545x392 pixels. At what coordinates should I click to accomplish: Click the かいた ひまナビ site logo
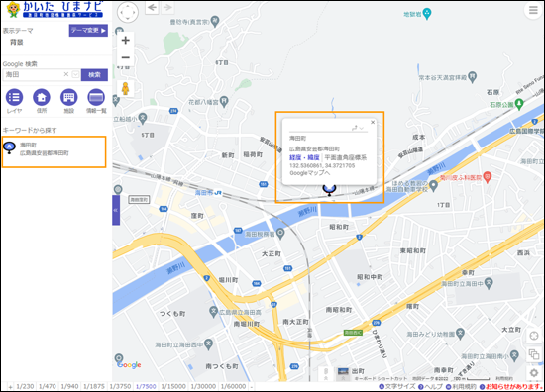click(55, 10)
